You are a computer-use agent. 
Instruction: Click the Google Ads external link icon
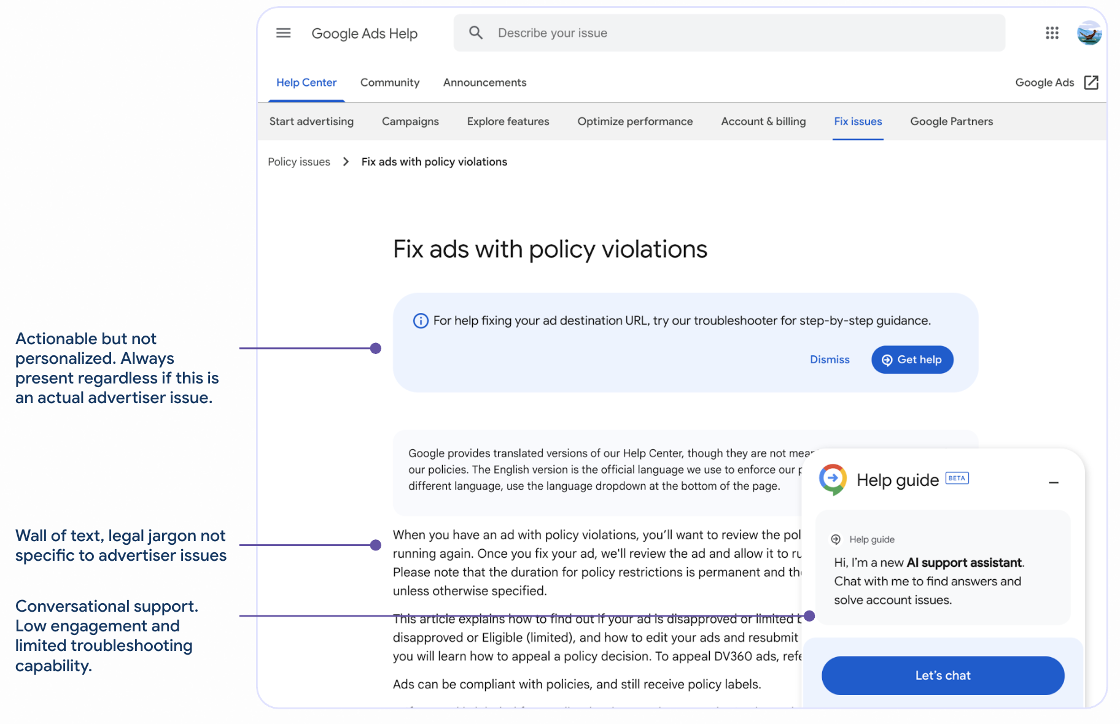(1091, 82)
